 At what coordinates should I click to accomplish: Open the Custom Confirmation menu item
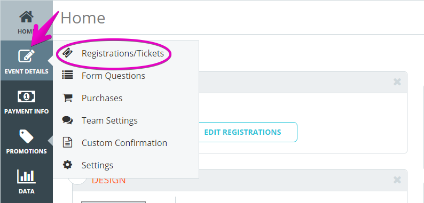coord(124,143)
